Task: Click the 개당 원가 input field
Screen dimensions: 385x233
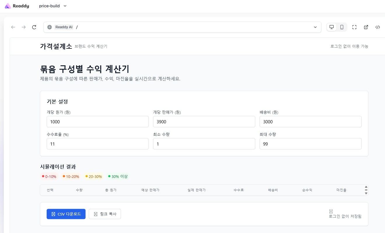Action: tap(97, 122)
